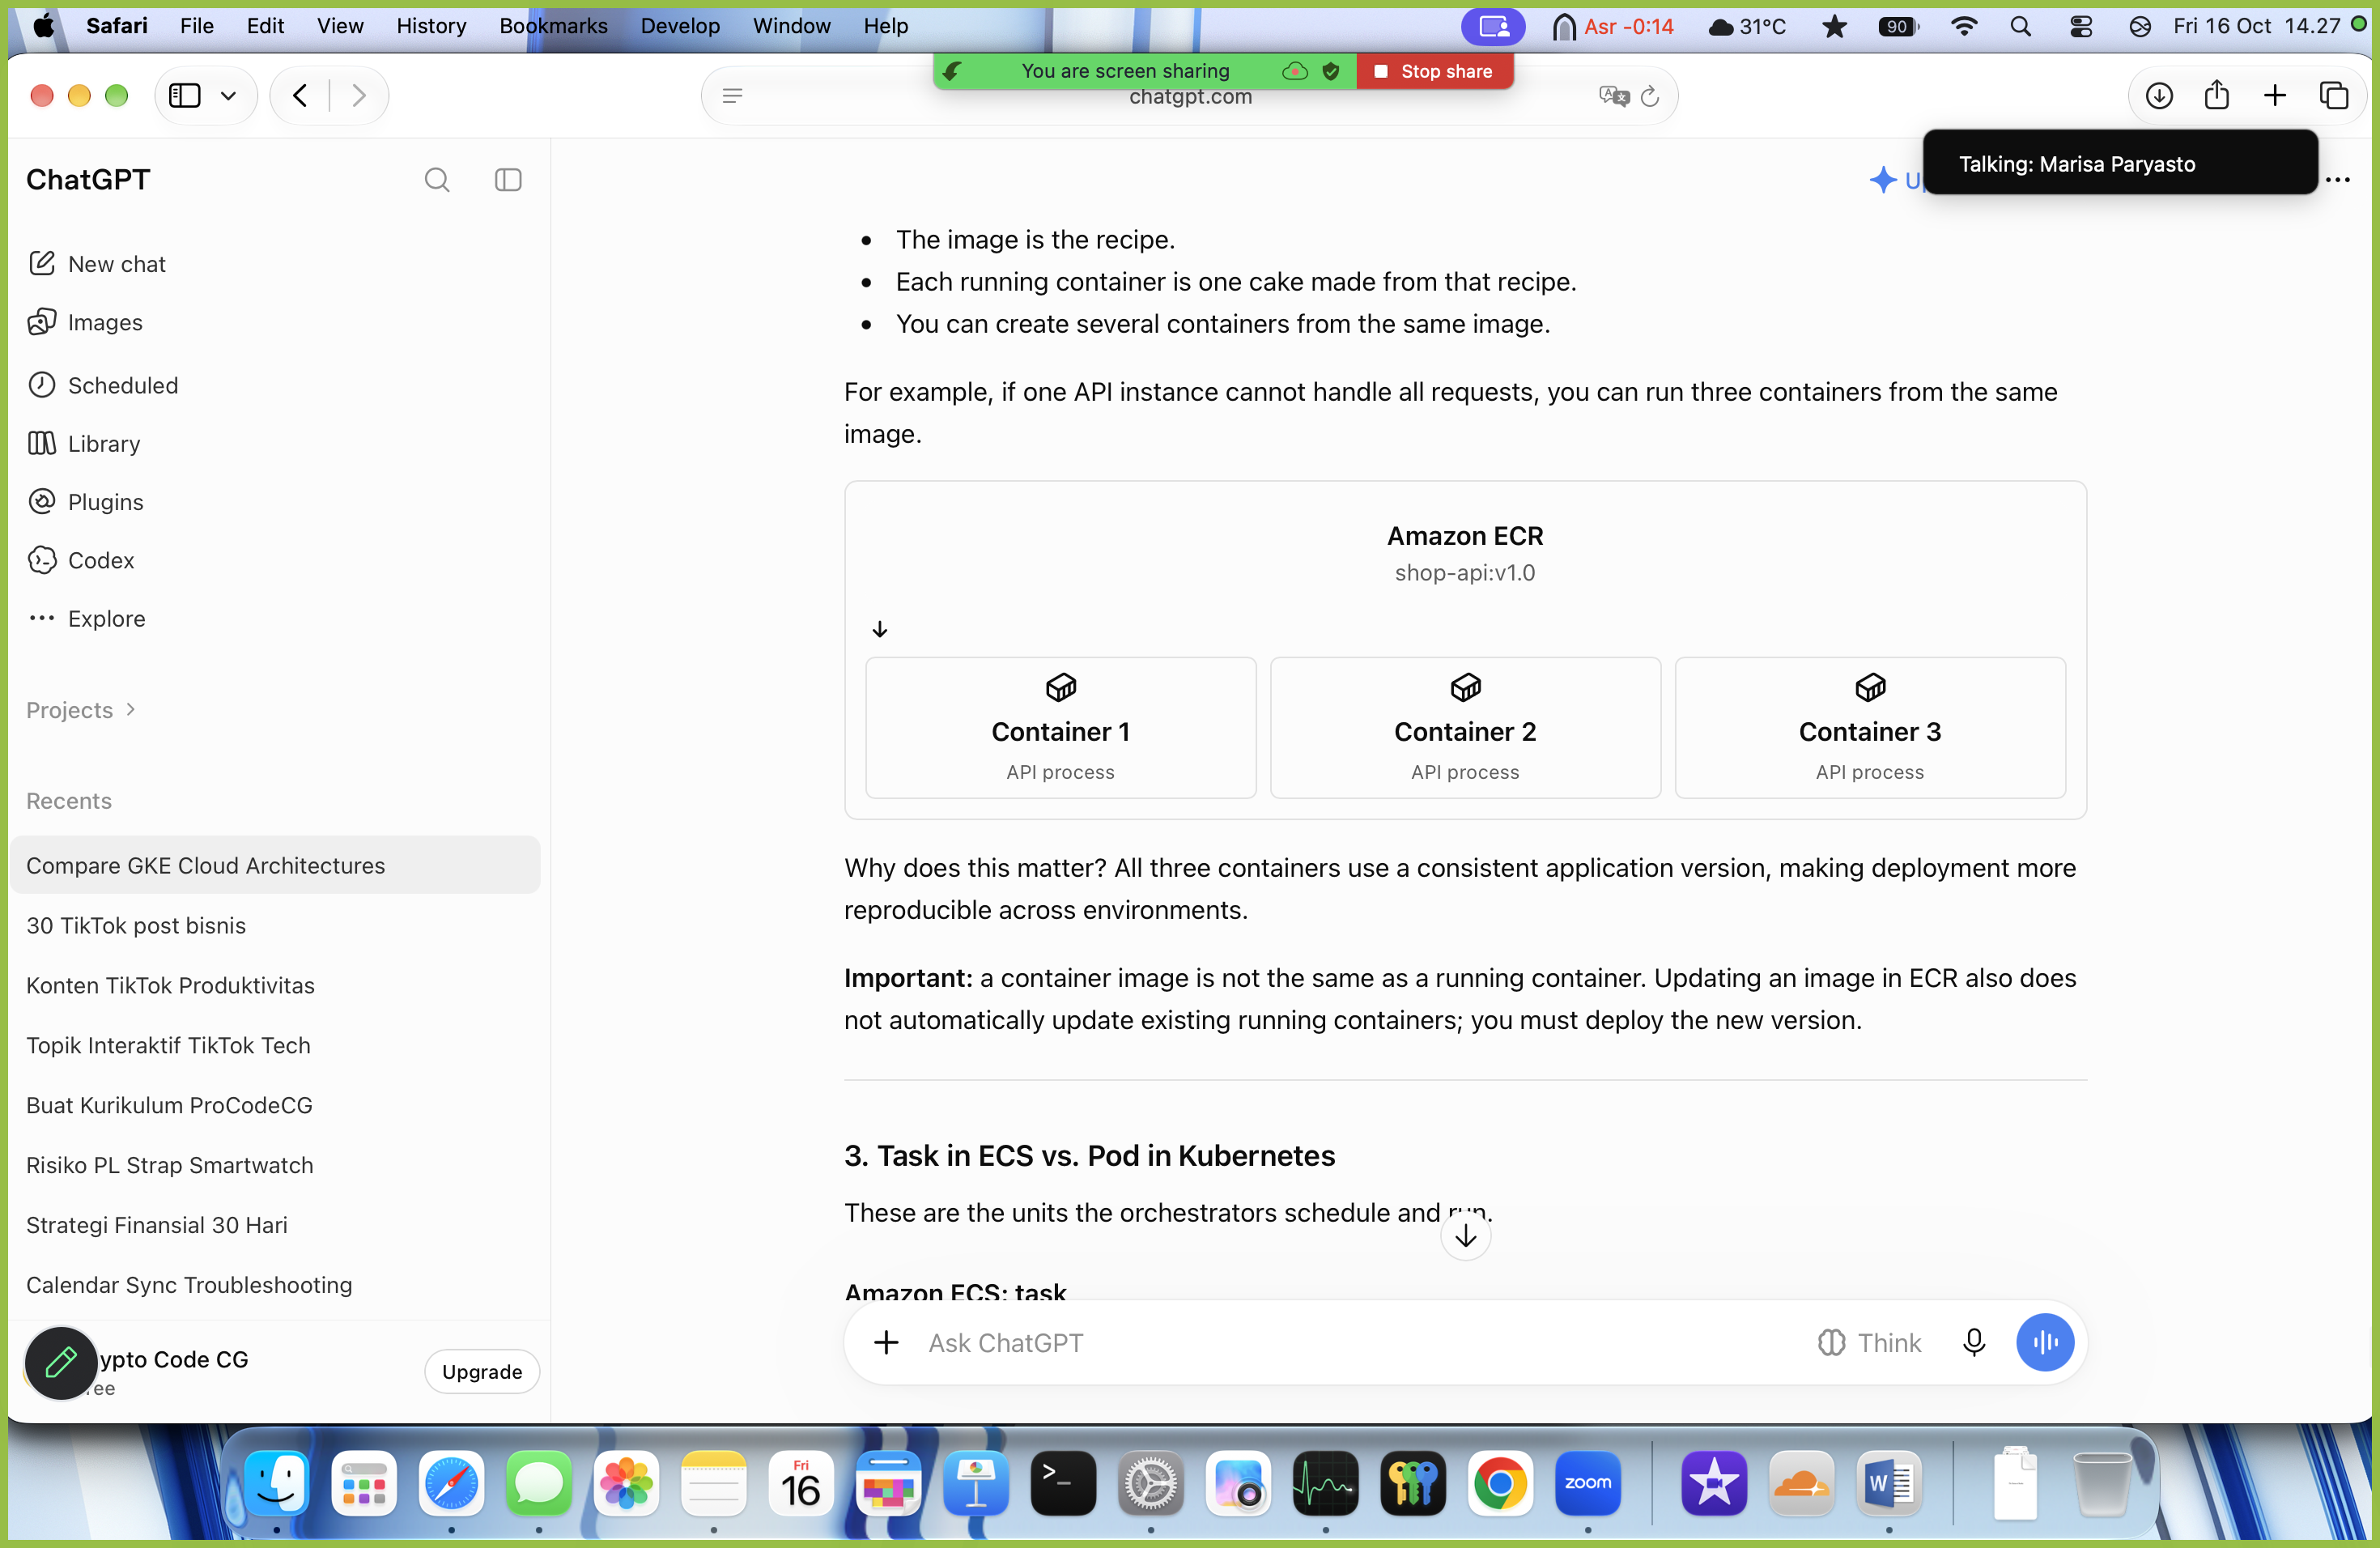Image resolution: width=2380 pixels, height=1548 pixels.
Task: Toggle the Safari sidebar button
Action: click(185, 95)
